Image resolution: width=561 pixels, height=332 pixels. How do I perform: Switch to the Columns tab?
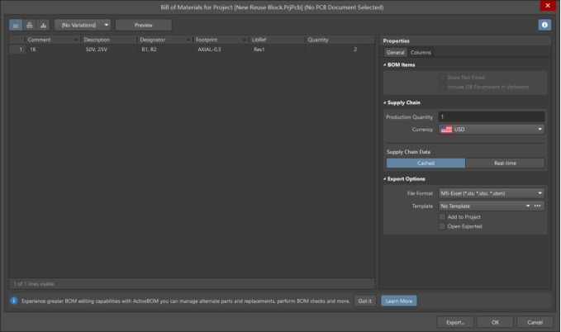(x=421, y=52)
